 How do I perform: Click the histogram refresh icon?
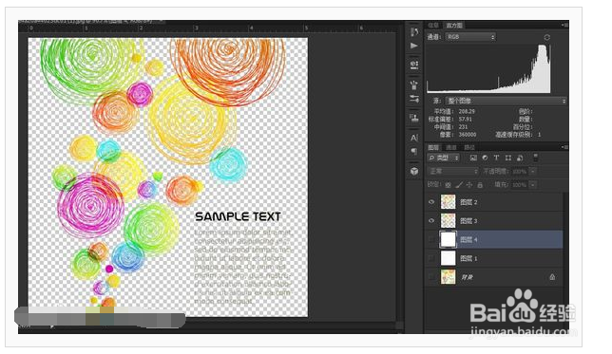coord(546,37)
